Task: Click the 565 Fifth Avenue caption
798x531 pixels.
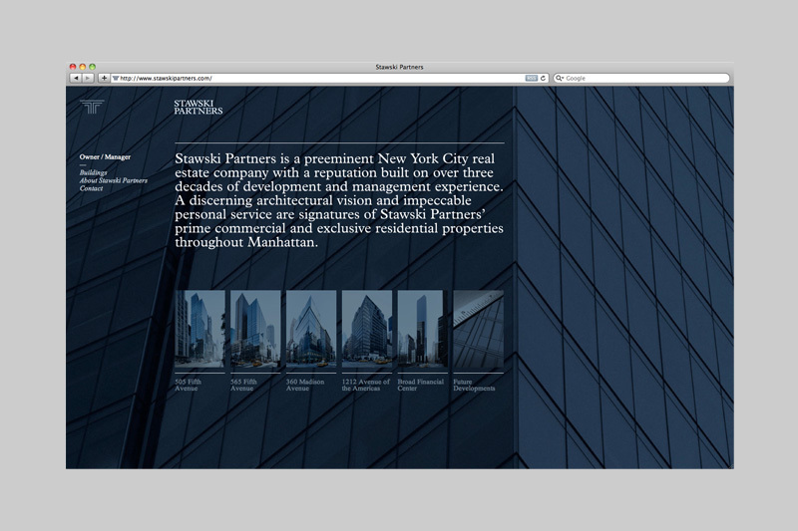Action: 243,385
